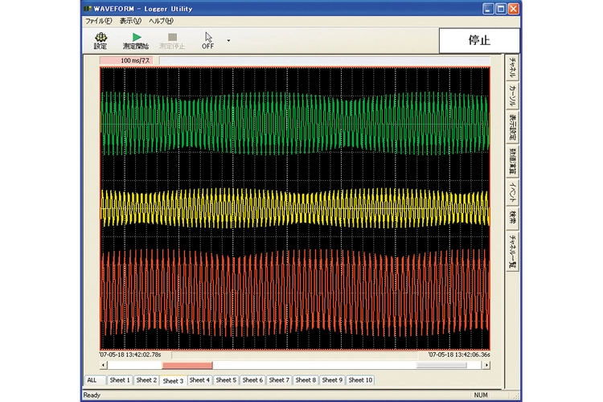This screenshot has height=402, width=603.
Task: Toggle the OFF cursor pointer tool
Action: click(208, 40)
